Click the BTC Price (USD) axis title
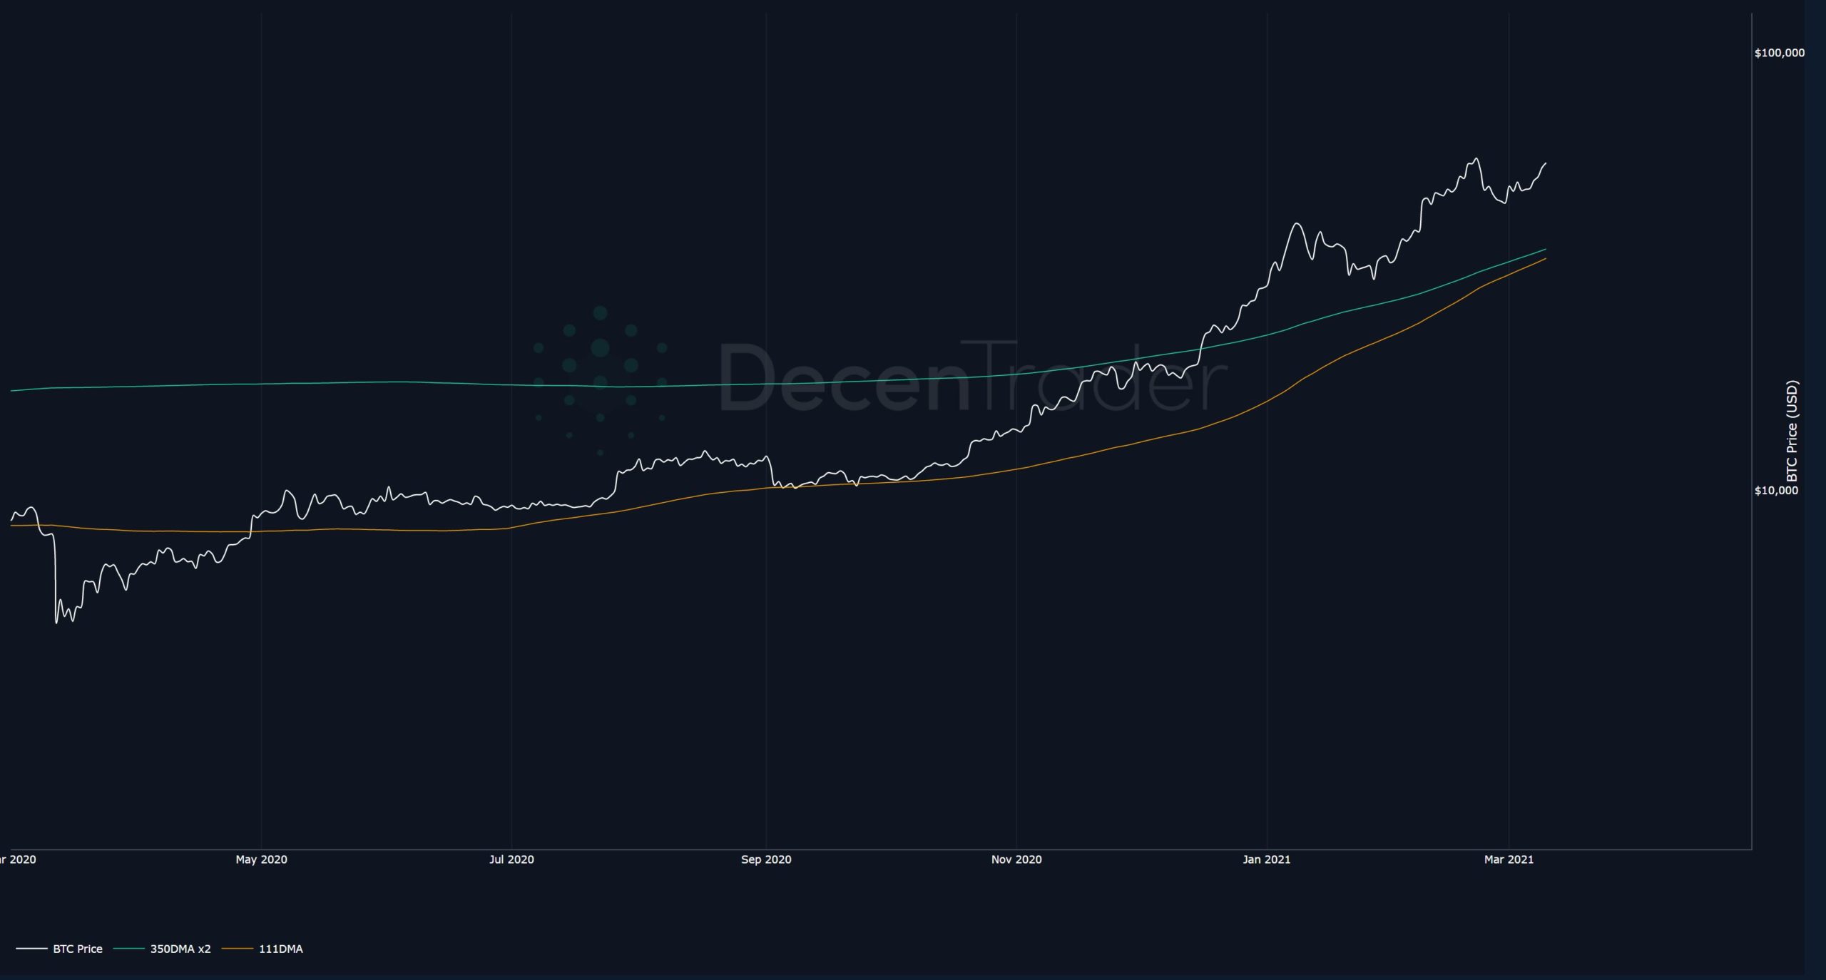This screenshot has height=980, width=1826. [1792, 432]
